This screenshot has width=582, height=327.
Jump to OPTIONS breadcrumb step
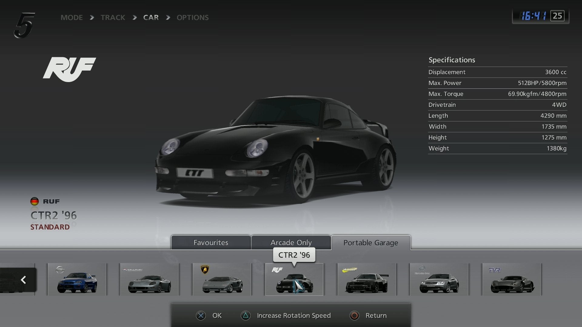pyautogui.click(x=192, y=18)
